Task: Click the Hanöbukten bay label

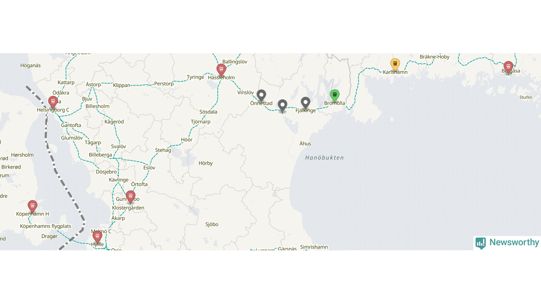Action: (325, 158)
